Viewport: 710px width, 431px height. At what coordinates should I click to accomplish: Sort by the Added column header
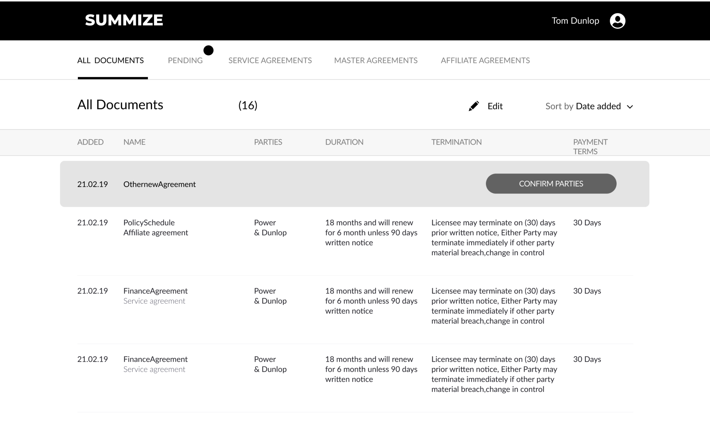[x=90, y=142]
